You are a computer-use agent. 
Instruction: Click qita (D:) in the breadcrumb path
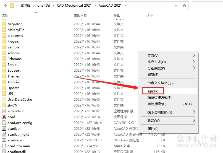point(43,6)
